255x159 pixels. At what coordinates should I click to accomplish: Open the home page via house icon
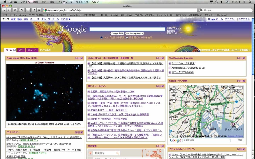point(15,10)
